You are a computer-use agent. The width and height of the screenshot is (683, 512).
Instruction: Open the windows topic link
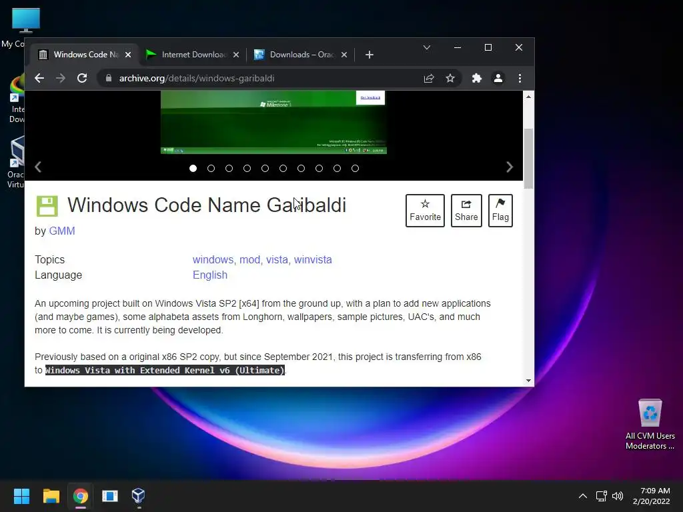coord(213,259)
